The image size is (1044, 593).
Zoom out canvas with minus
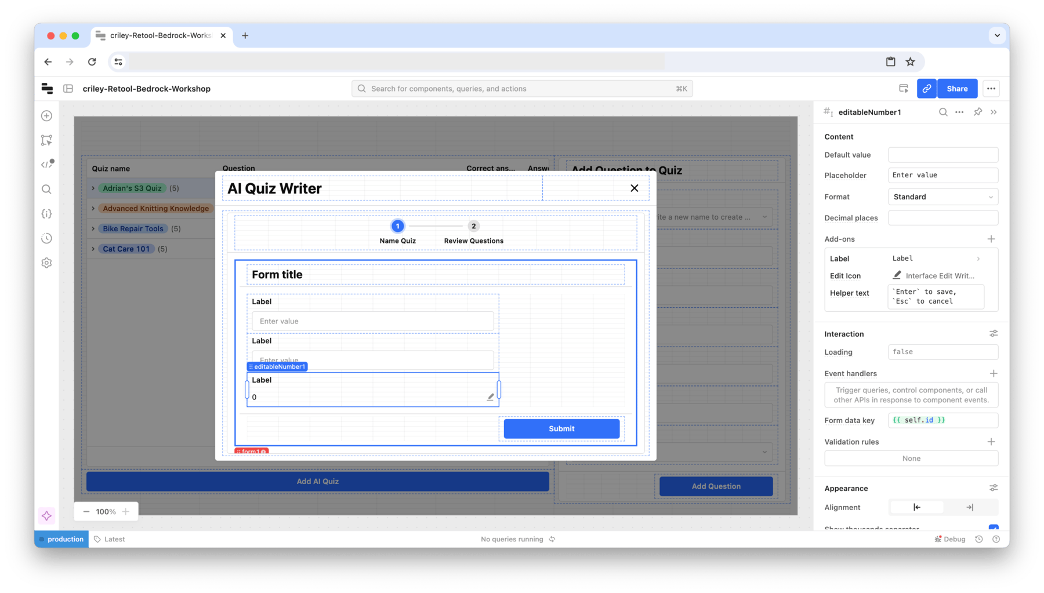pos(86,512)
